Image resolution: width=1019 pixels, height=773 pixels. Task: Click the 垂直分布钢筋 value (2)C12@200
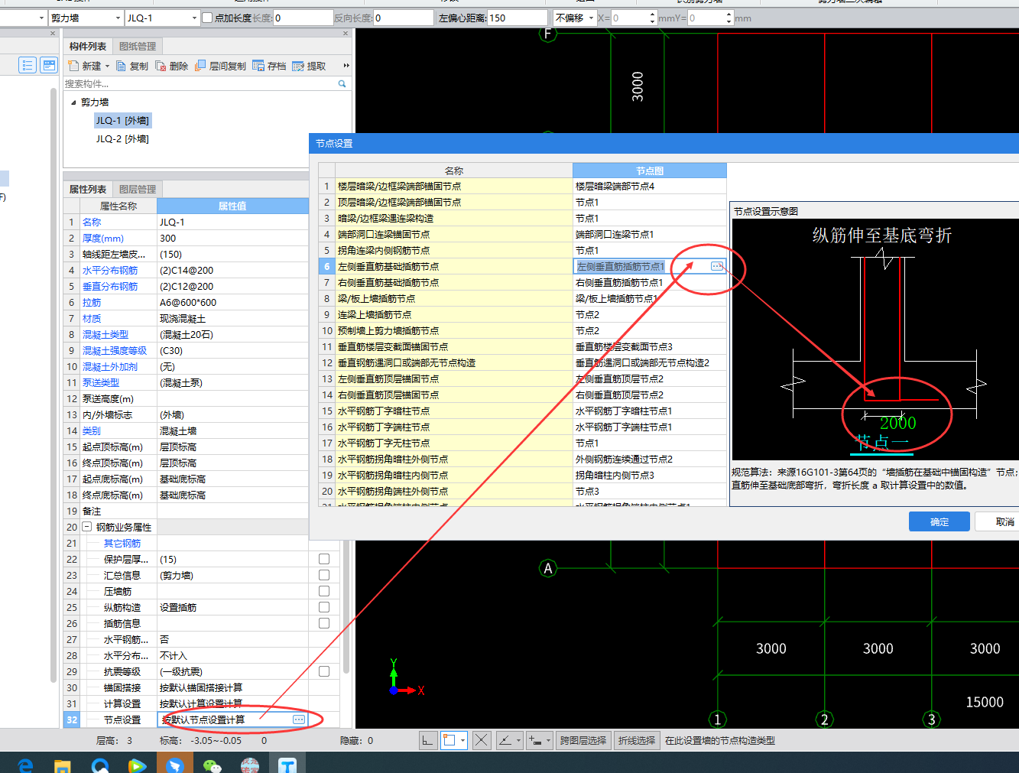coord(232,286)
